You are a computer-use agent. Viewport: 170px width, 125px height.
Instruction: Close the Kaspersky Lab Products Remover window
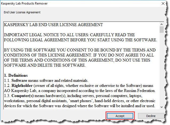pyautogui.click(x=163, y=3)
